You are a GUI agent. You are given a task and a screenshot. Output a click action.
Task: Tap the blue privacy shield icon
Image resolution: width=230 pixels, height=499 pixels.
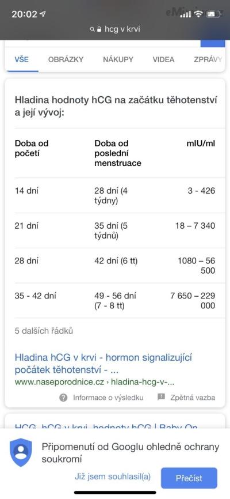pos(21,452)
